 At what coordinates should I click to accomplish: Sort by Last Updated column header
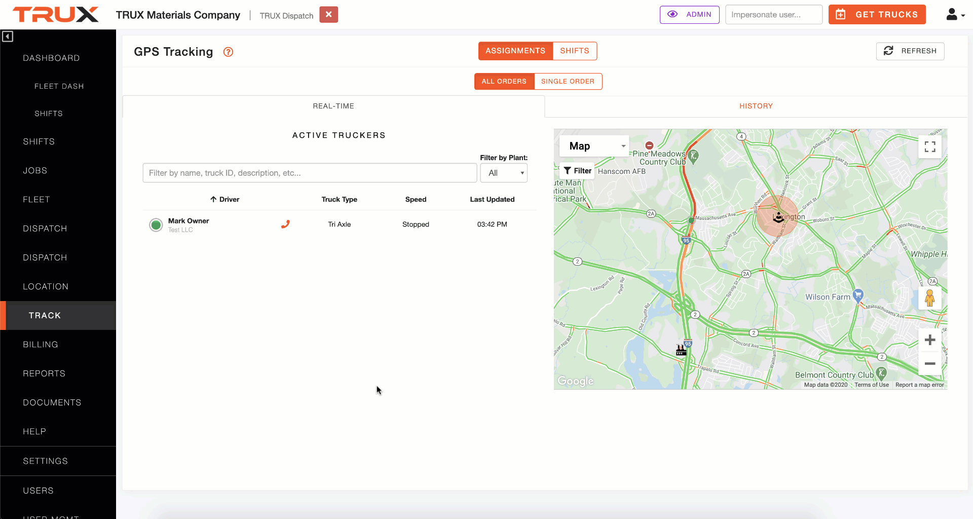[x=492, y=199]
